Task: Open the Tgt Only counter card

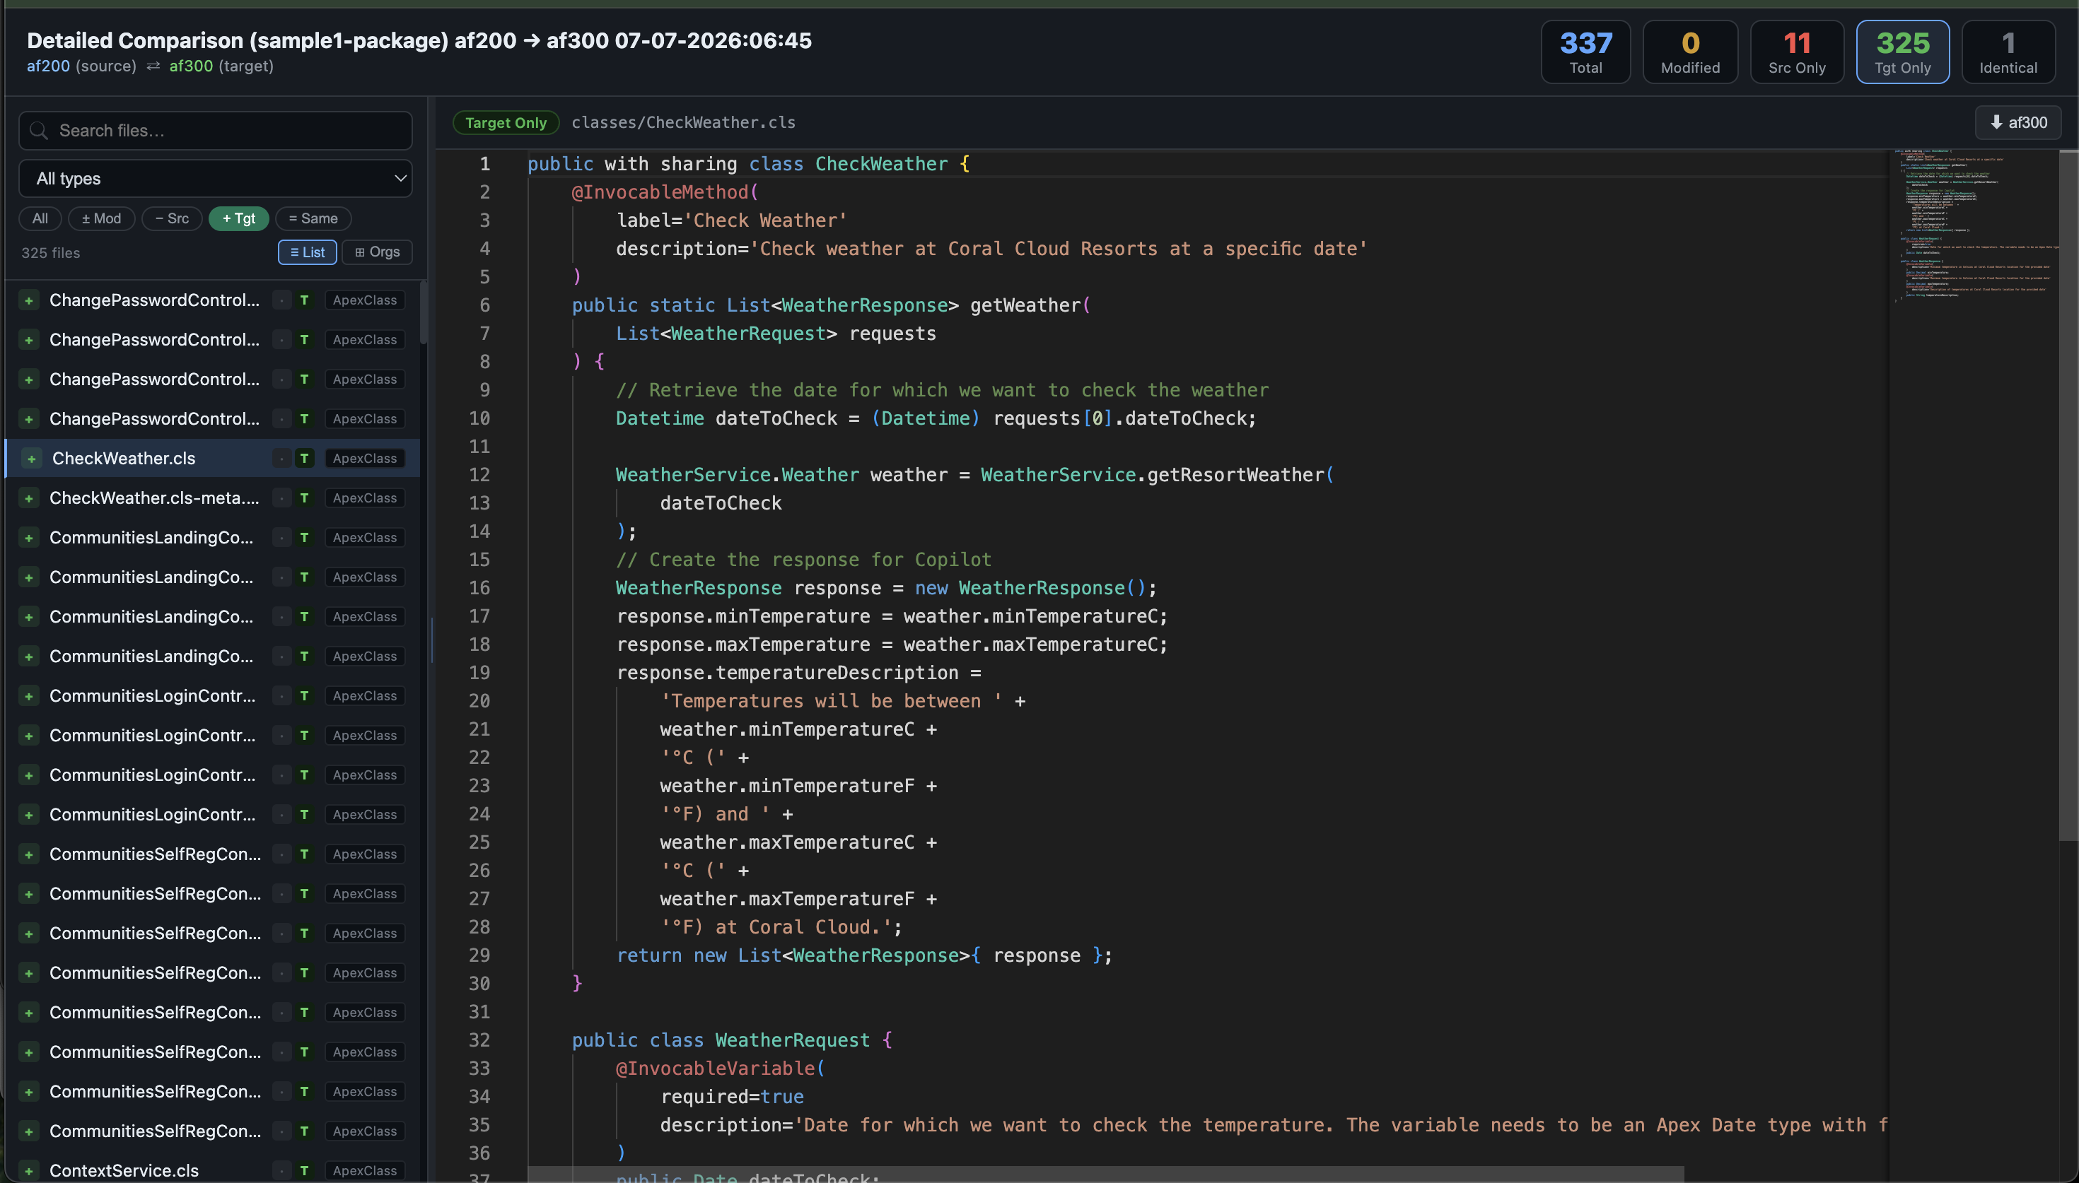Action: click(1903, 52)
